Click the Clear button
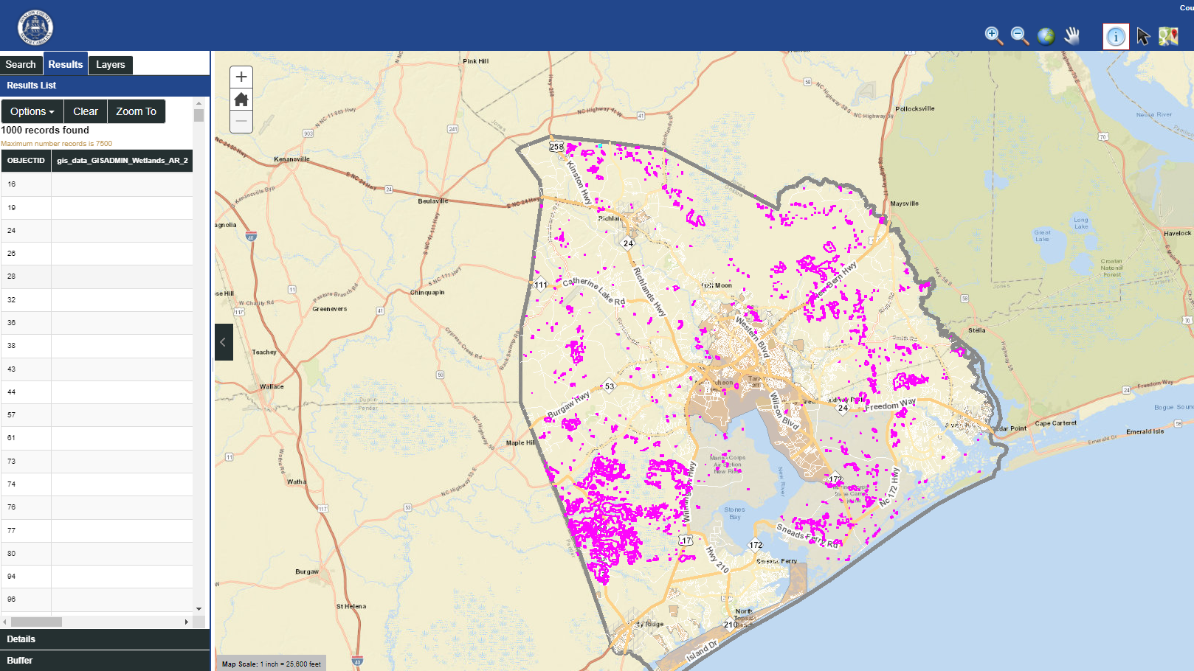 (x=85, y=111)
